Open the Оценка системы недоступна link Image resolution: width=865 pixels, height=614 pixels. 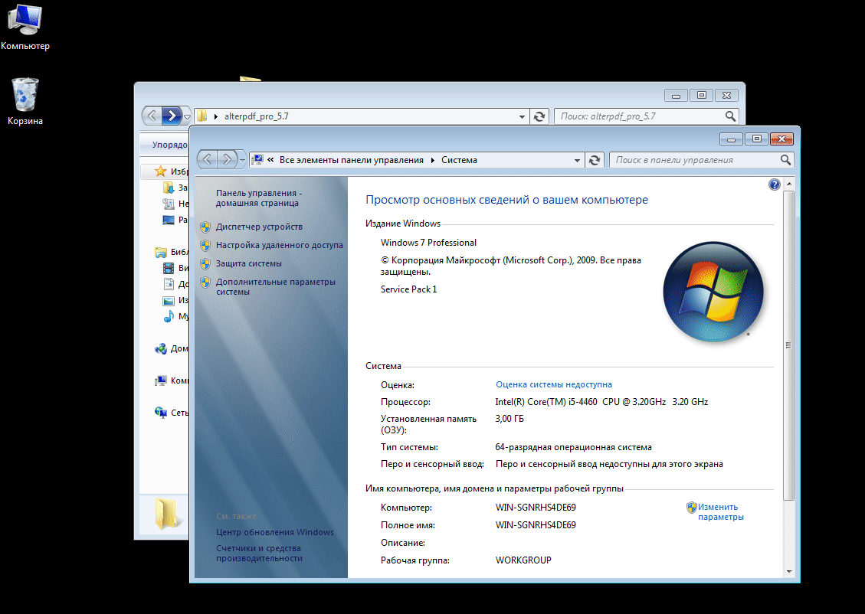pyautogui.click(x=554, y=385)
